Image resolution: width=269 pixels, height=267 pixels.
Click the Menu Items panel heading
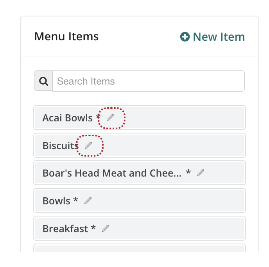click(66, 36)
